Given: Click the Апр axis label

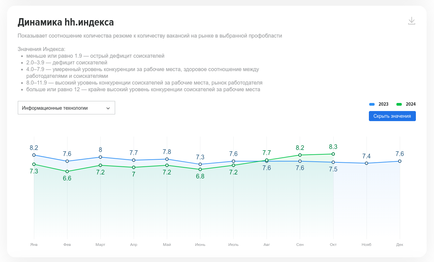Looking at the screenshot, I should [x=134, y=245].
